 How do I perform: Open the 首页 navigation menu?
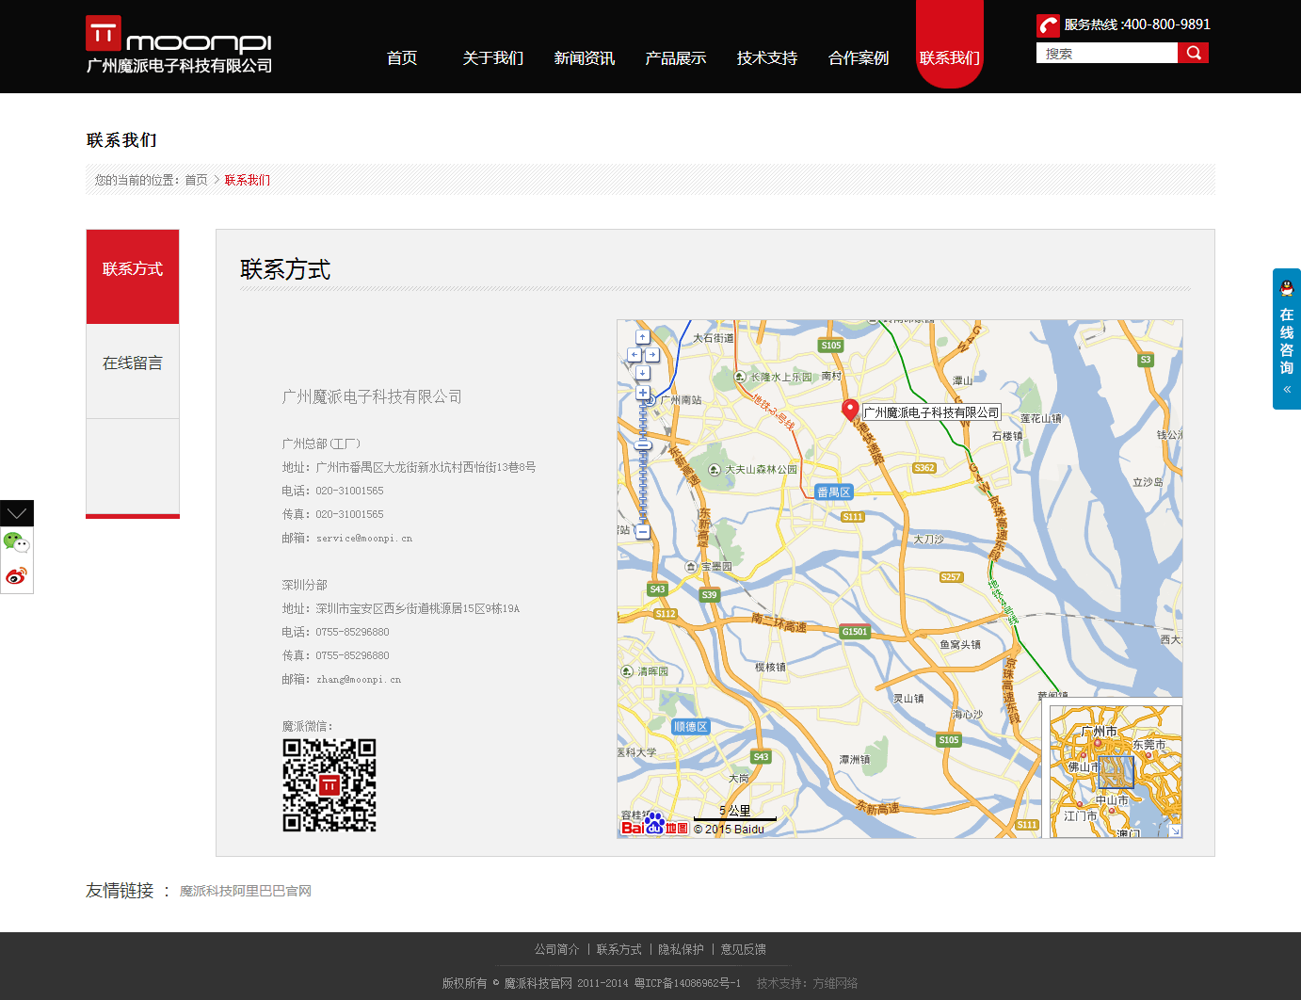tap(402, 57)
